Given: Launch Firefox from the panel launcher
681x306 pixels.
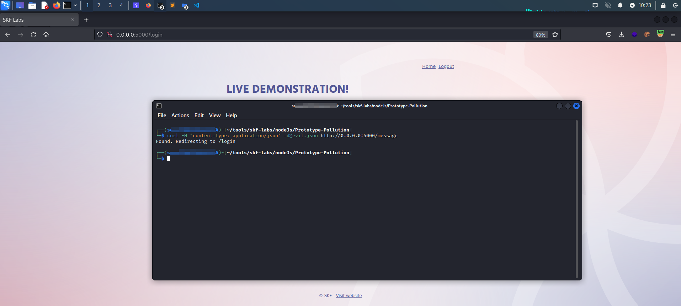Looking at the screenshot, I should pyautogui.click(x=57, y=5).
